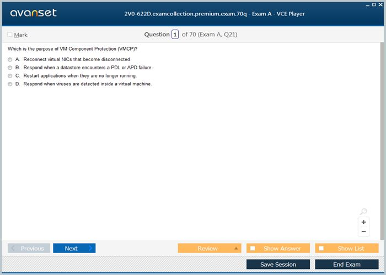Maximize the VCE Player window

[374, 4]
